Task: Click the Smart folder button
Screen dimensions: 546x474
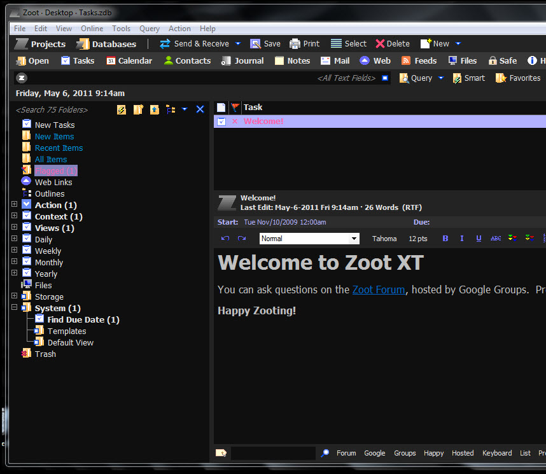Action: click(469, 78)
